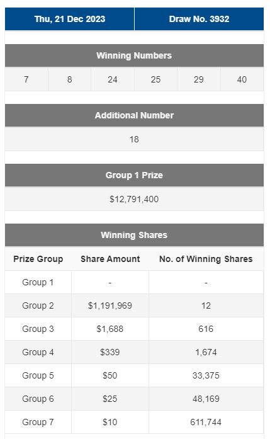This screenshot has height=439, width=270.
Task: Click the Group 2 share amount $1,191,969
Action: [110, 305]
